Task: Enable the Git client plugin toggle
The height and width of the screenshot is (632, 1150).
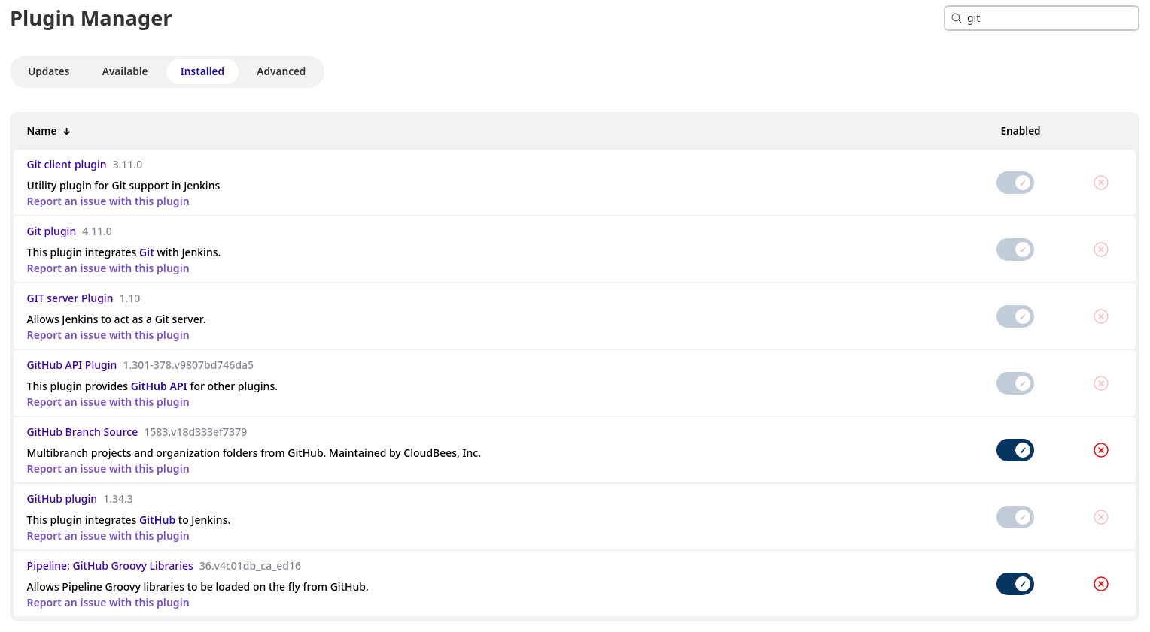Action: [1015, 182]
